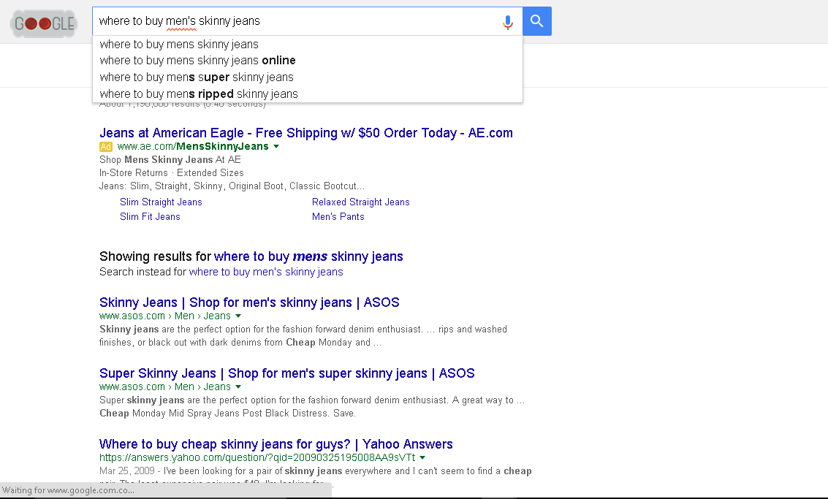The width and height of the screenshot is (828, 499).
Task: Open the Slim Straight Jeans sitelink
Action: click(x=161, y=202)
